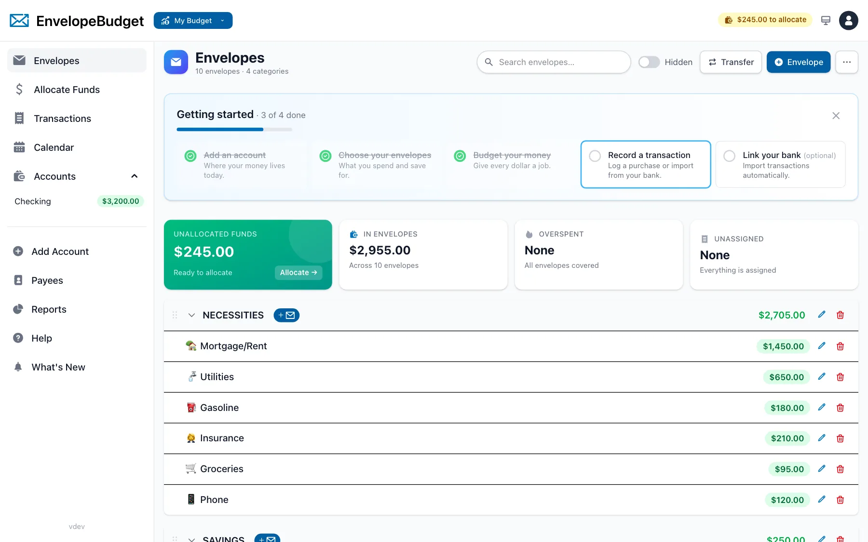This screenshot has height=542, width=868.
Task: Delete the Mortgage/Rent envelope
Action: [840, 346]
